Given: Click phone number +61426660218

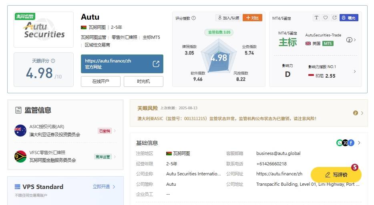Looking at the screenshot, I should coord(271,164).
